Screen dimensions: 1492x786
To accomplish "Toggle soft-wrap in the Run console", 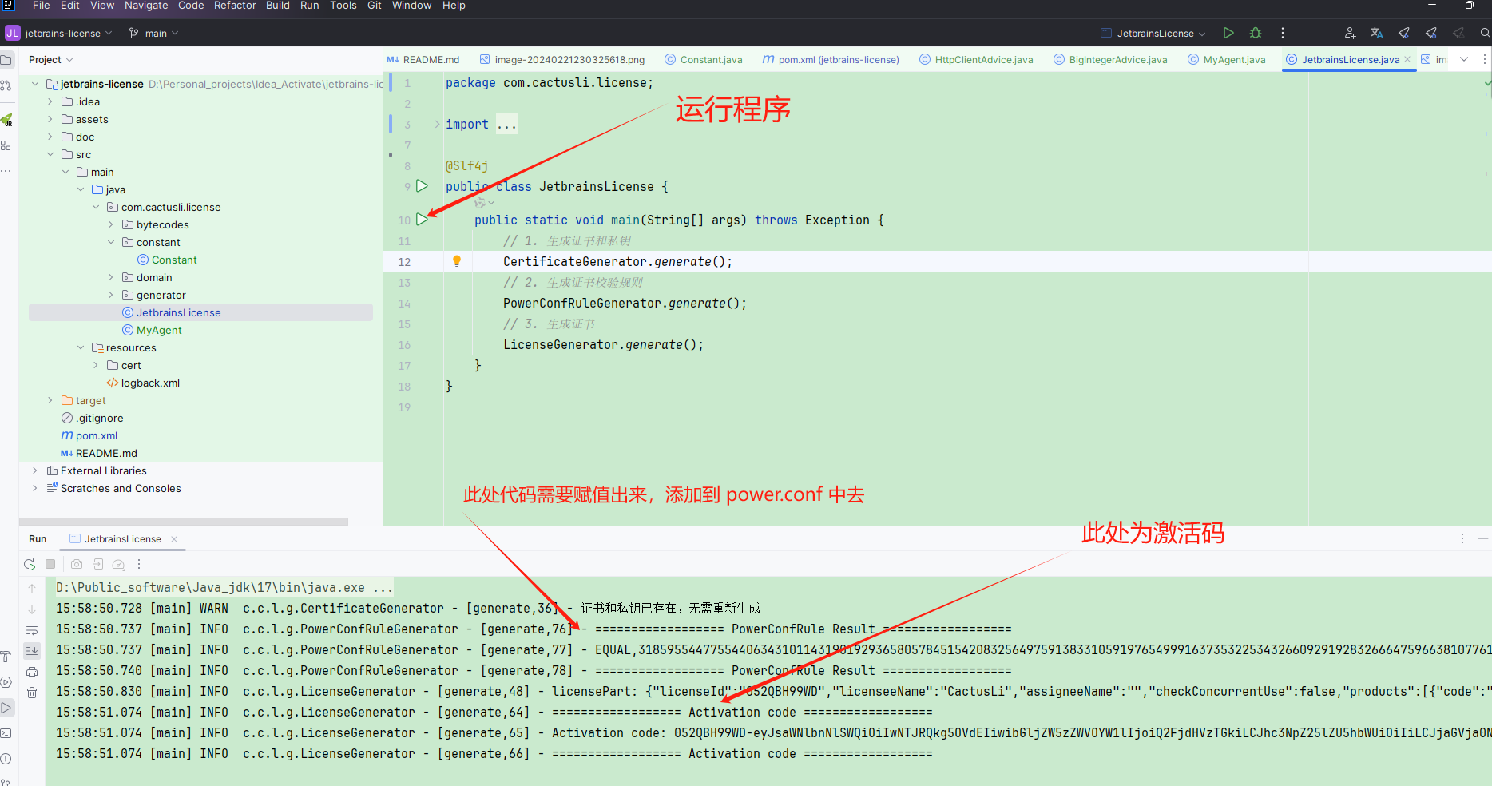I will [x=32, y=630].
